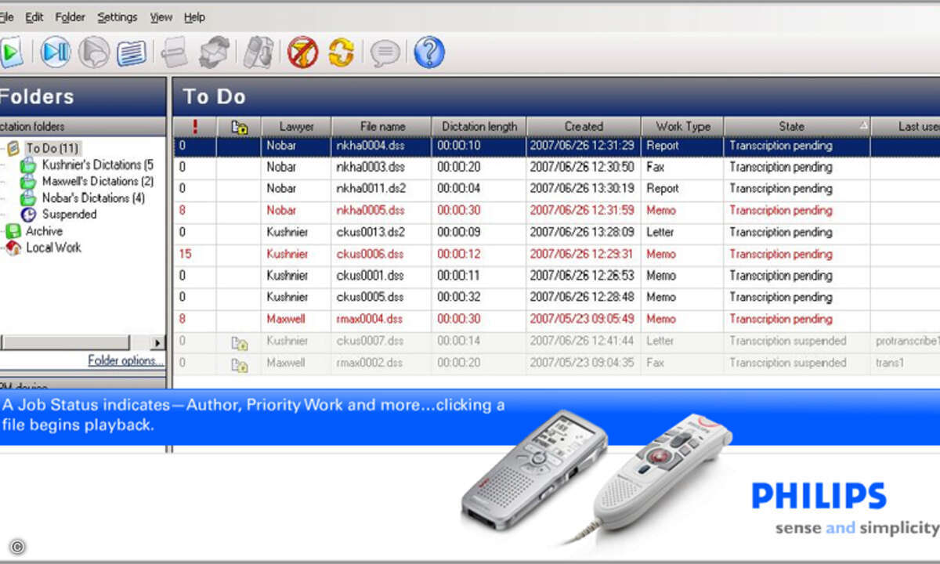Select Kushnier's Dictations folder
The height and width of the screenshot is (564, 940).
click(97, 164)
